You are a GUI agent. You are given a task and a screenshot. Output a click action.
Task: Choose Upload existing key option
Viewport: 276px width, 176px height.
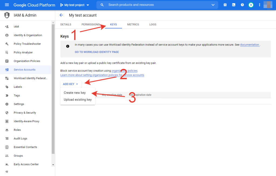(x=78, y=100)
